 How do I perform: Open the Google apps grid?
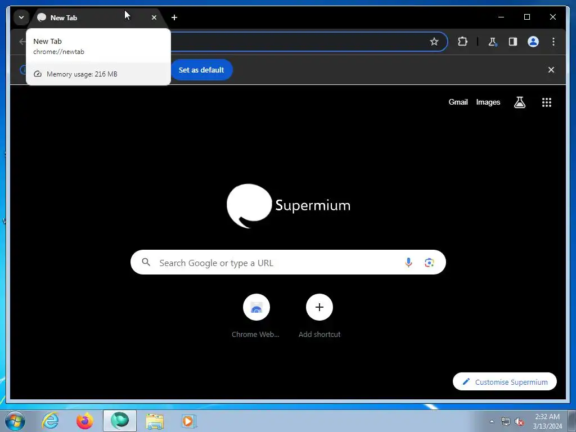click(547, 102)
